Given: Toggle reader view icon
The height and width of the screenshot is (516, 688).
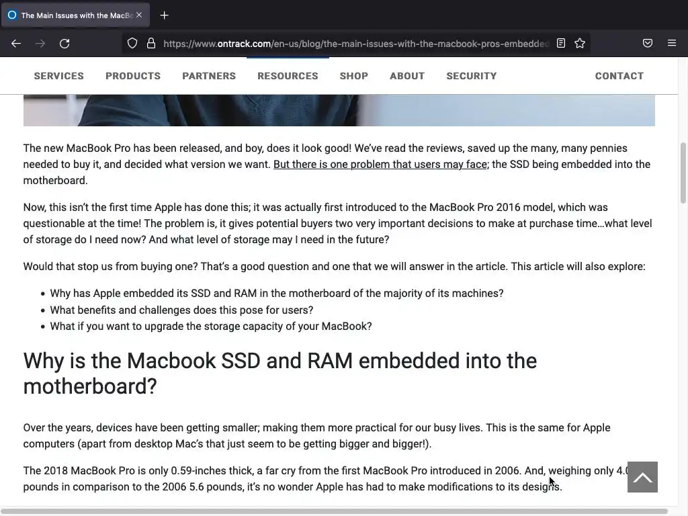Looking at the screenshot, I should pyautogui.click(x=561, y=43).
